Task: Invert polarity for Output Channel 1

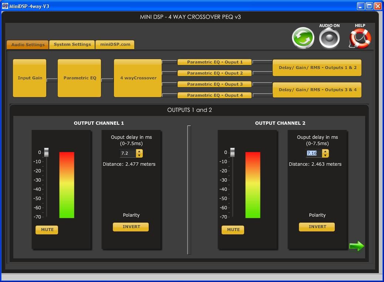Action: point(131,227)
